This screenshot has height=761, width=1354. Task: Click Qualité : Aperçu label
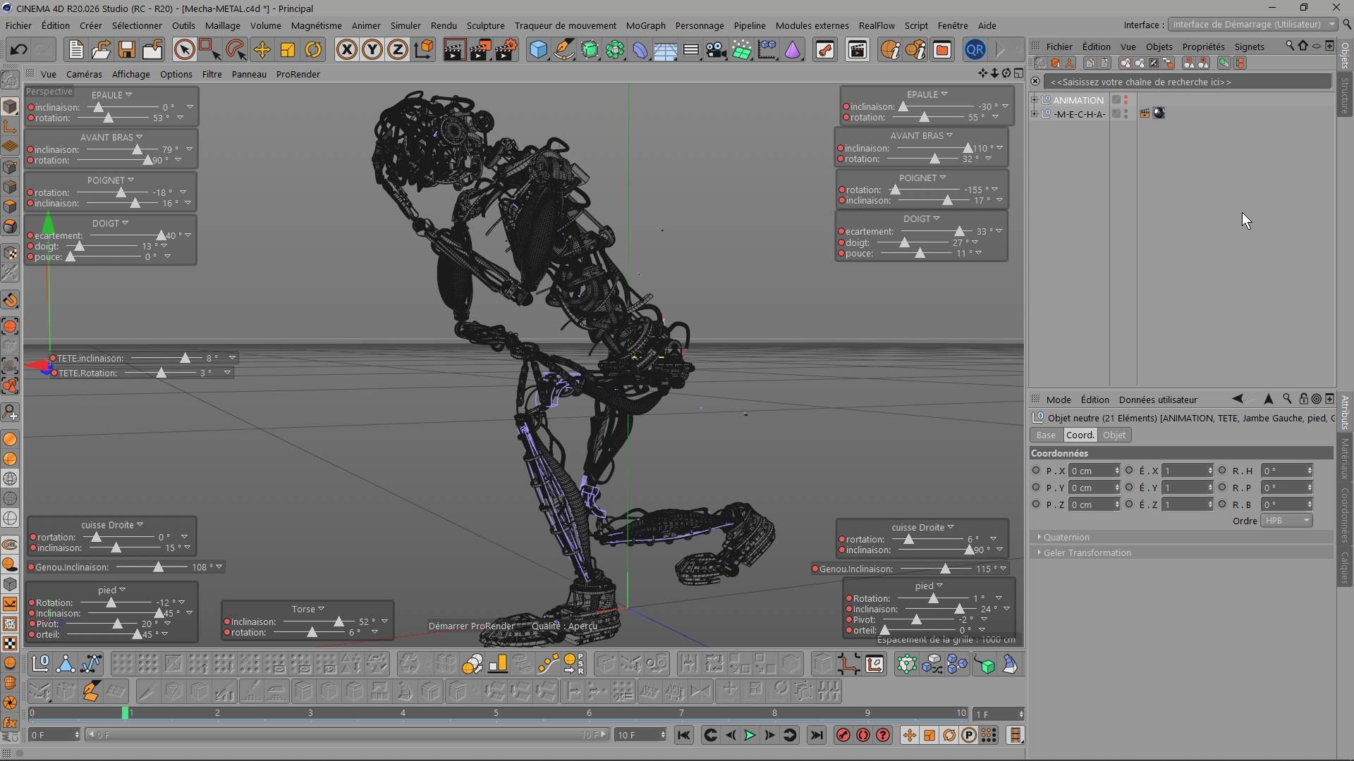tap(564, 626)
